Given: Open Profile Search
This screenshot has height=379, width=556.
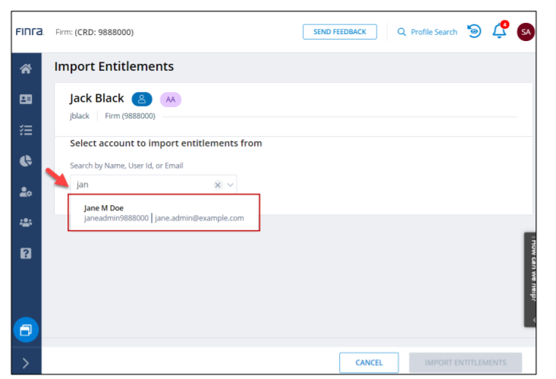Looking at the screenshot, I should click(x=427, y=32).
